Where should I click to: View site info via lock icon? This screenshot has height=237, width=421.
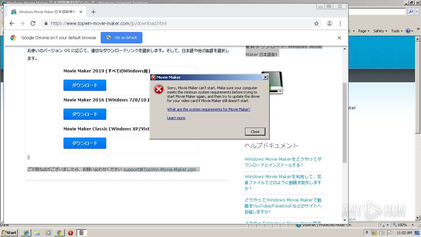coord(46,23)
